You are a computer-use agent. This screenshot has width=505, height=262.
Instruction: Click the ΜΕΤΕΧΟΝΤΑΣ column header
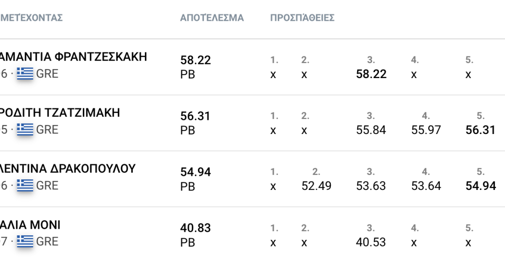(x=31, y=18)
